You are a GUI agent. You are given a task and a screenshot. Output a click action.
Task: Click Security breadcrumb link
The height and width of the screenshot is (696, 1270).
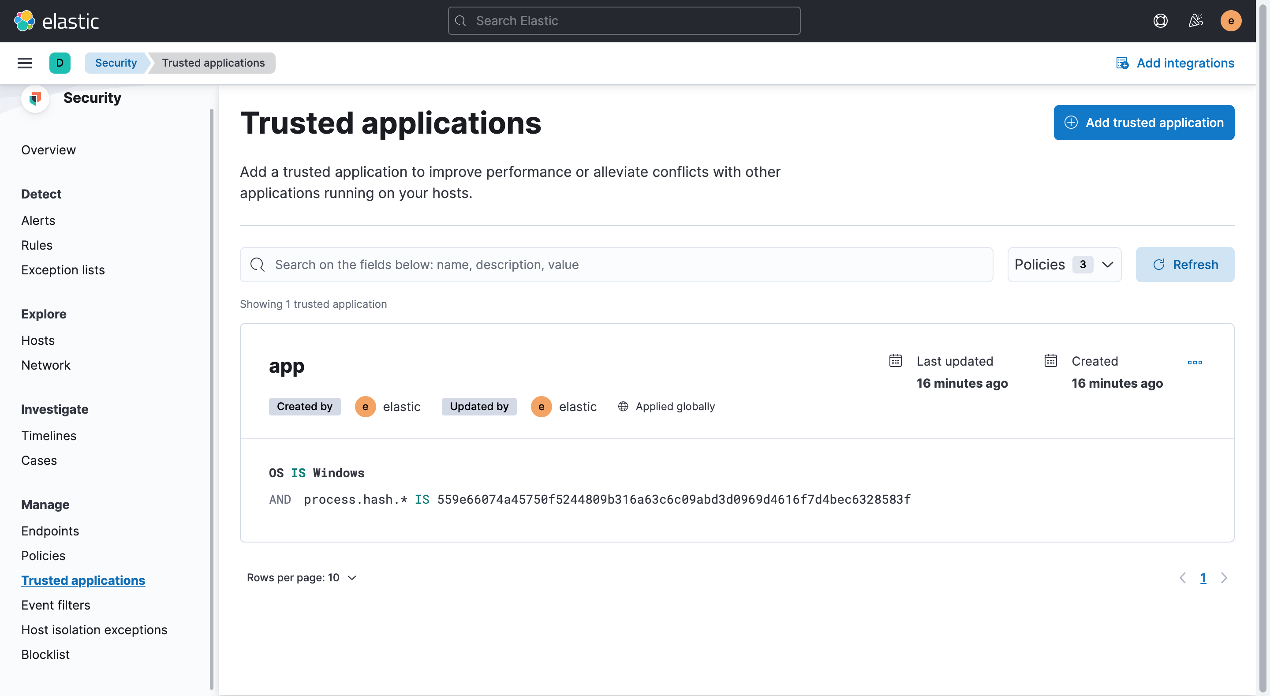click(x=116, y=63)
